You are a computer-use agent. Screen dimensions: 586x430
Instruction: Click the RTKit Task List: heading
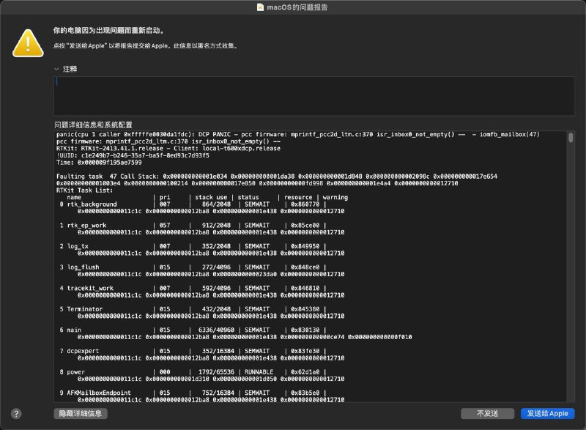84,190
